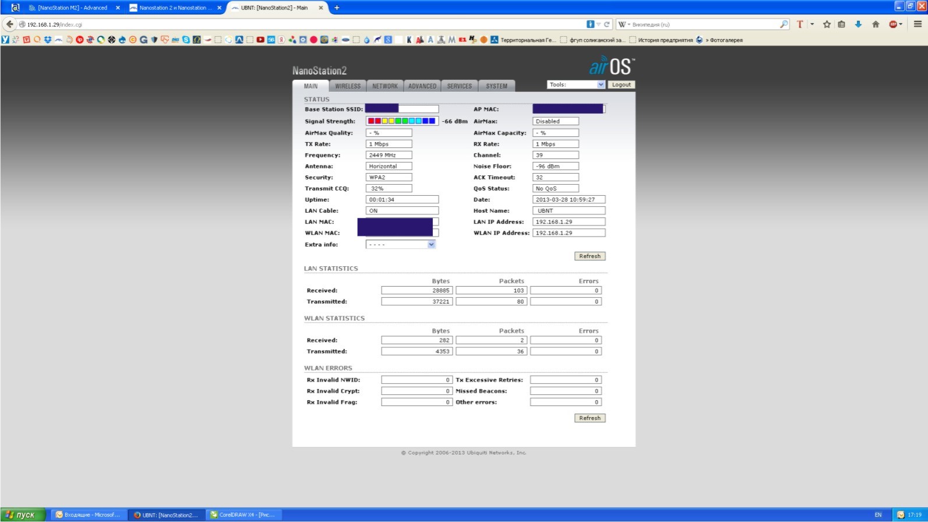Click the Wikipedia search box

pyautogui.click(x=705, y=24)
